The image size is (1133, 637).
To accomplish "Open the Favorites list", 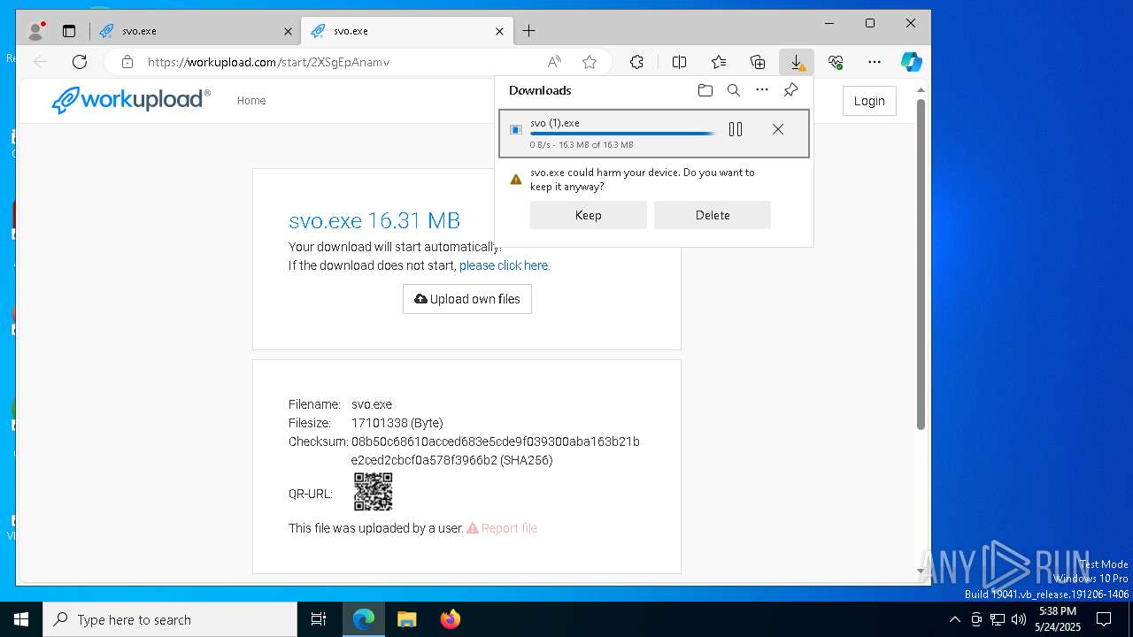I will [719, 62].
